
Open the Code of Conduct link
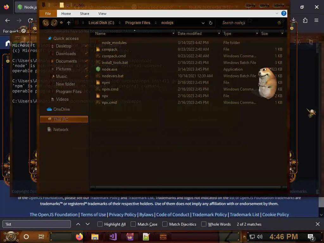click(x=172, y=215)
